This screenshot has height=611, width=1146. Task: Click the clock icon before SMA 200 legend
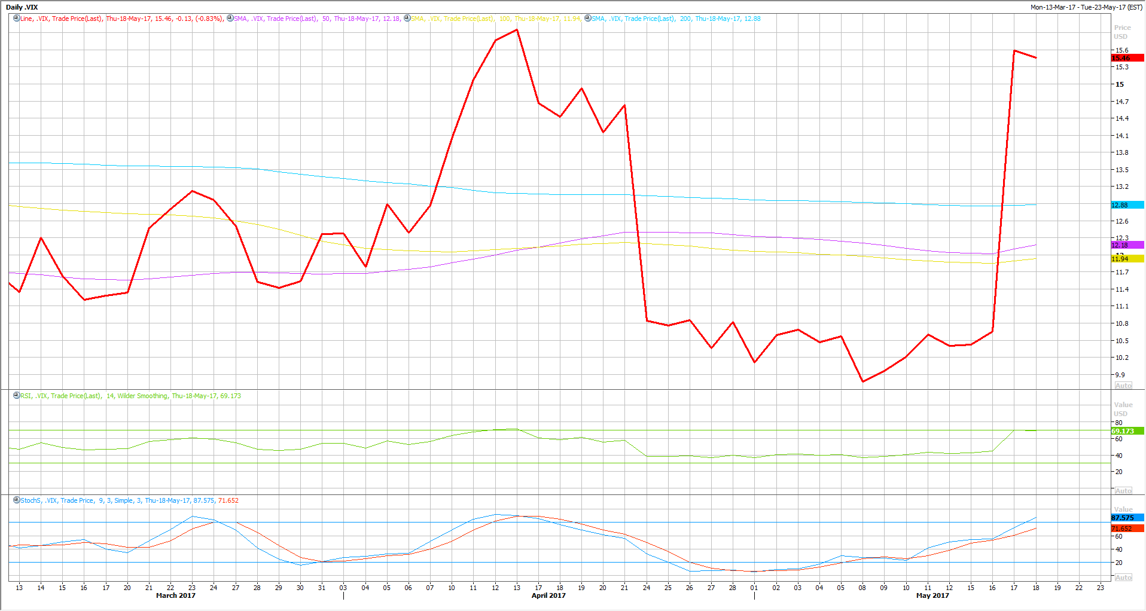coord(587,19)
